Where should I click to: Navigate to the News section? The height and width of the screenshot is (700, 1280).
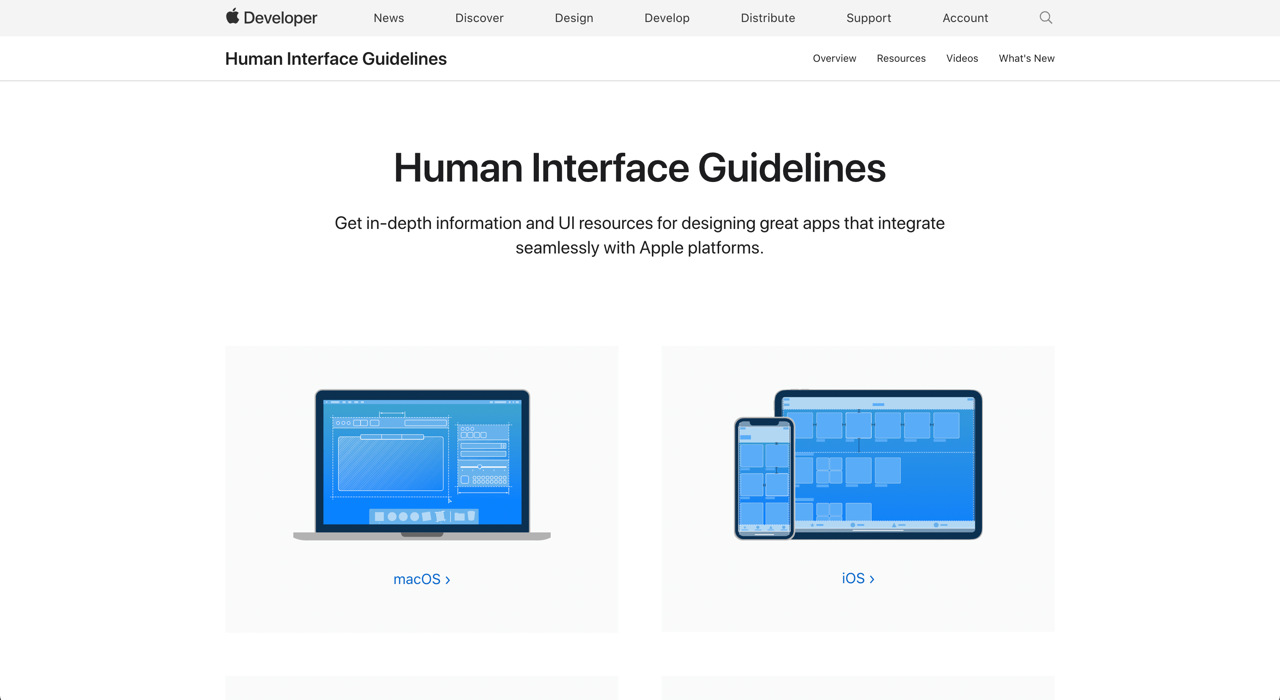[388, 17]
